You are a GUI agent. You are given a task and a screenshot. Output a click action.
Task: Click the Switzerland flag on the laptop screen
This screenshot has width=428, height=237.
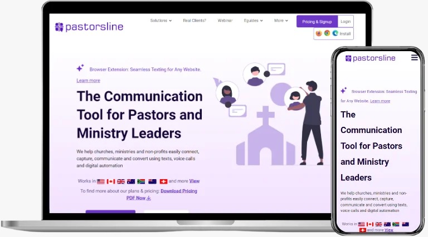163,181
